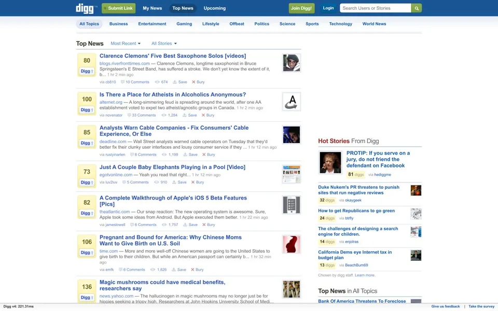Open Bank Of America Threatens To Foreclose link
The image size is (498, 311).
click(362, 301)
